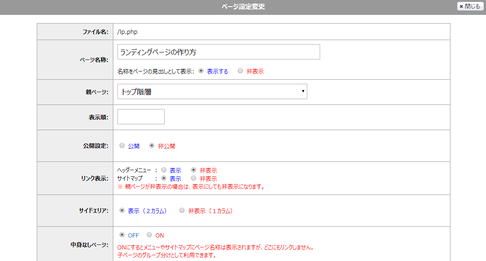Click the arrow on the 親ページ combo box
This screenshot has width=486, height=261.
click(303, 91)
